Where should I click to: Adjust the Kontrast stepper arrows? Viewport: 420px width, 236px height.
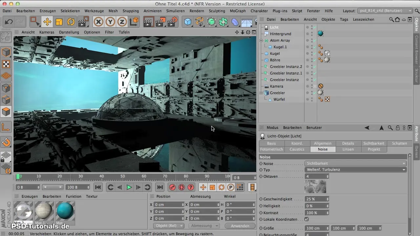point(327,213)
